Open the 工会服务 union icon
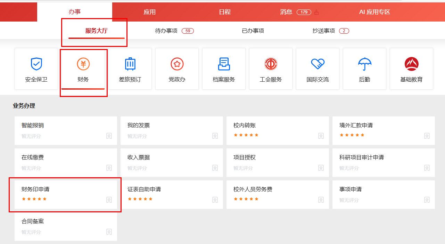Image resolution: width=445 pixels, height=244 pixels. click(271, 64)
